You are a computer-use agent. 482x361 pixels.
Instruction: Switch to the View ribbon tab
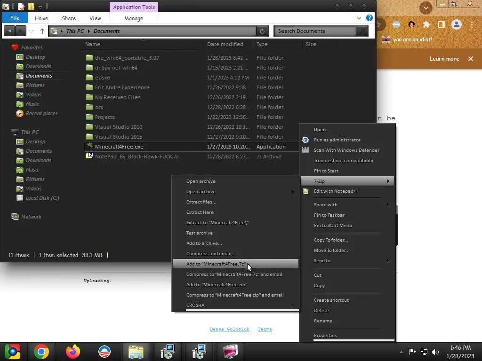pyautogui.click(x=95, y=18)
